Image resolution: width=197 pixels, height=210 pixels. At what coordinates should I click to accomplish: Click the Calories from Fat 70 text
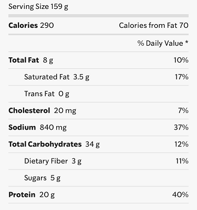153,25
